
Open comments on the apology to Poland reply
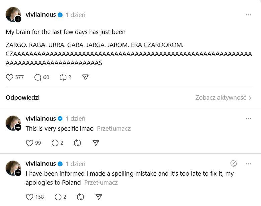coord(58,197)
